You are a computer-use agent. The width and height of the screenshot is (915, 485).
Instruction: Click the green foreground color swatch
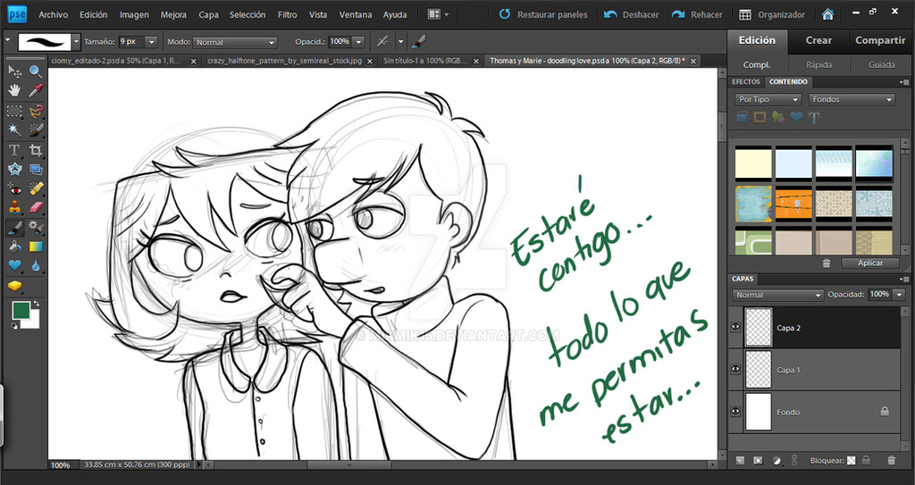(x=21, y=311)
